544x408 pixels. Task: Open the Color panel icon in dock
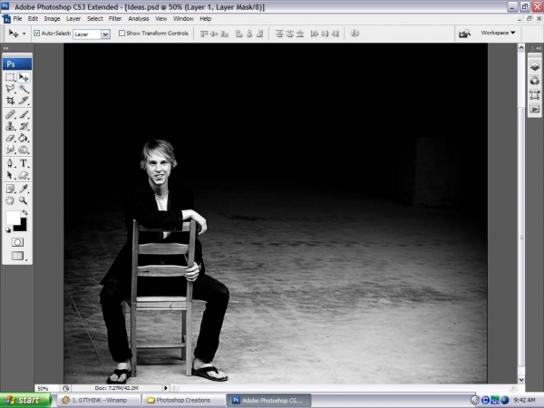(x=535, y=81)
